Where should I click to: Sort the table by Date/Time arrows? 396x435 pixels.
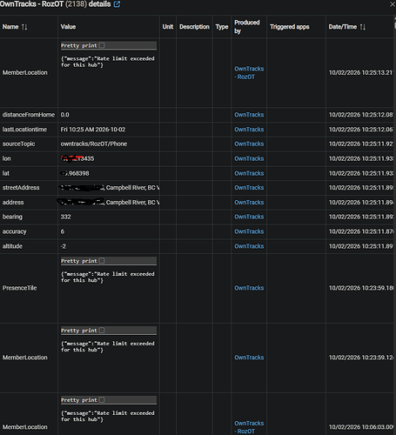click(363, 27)
